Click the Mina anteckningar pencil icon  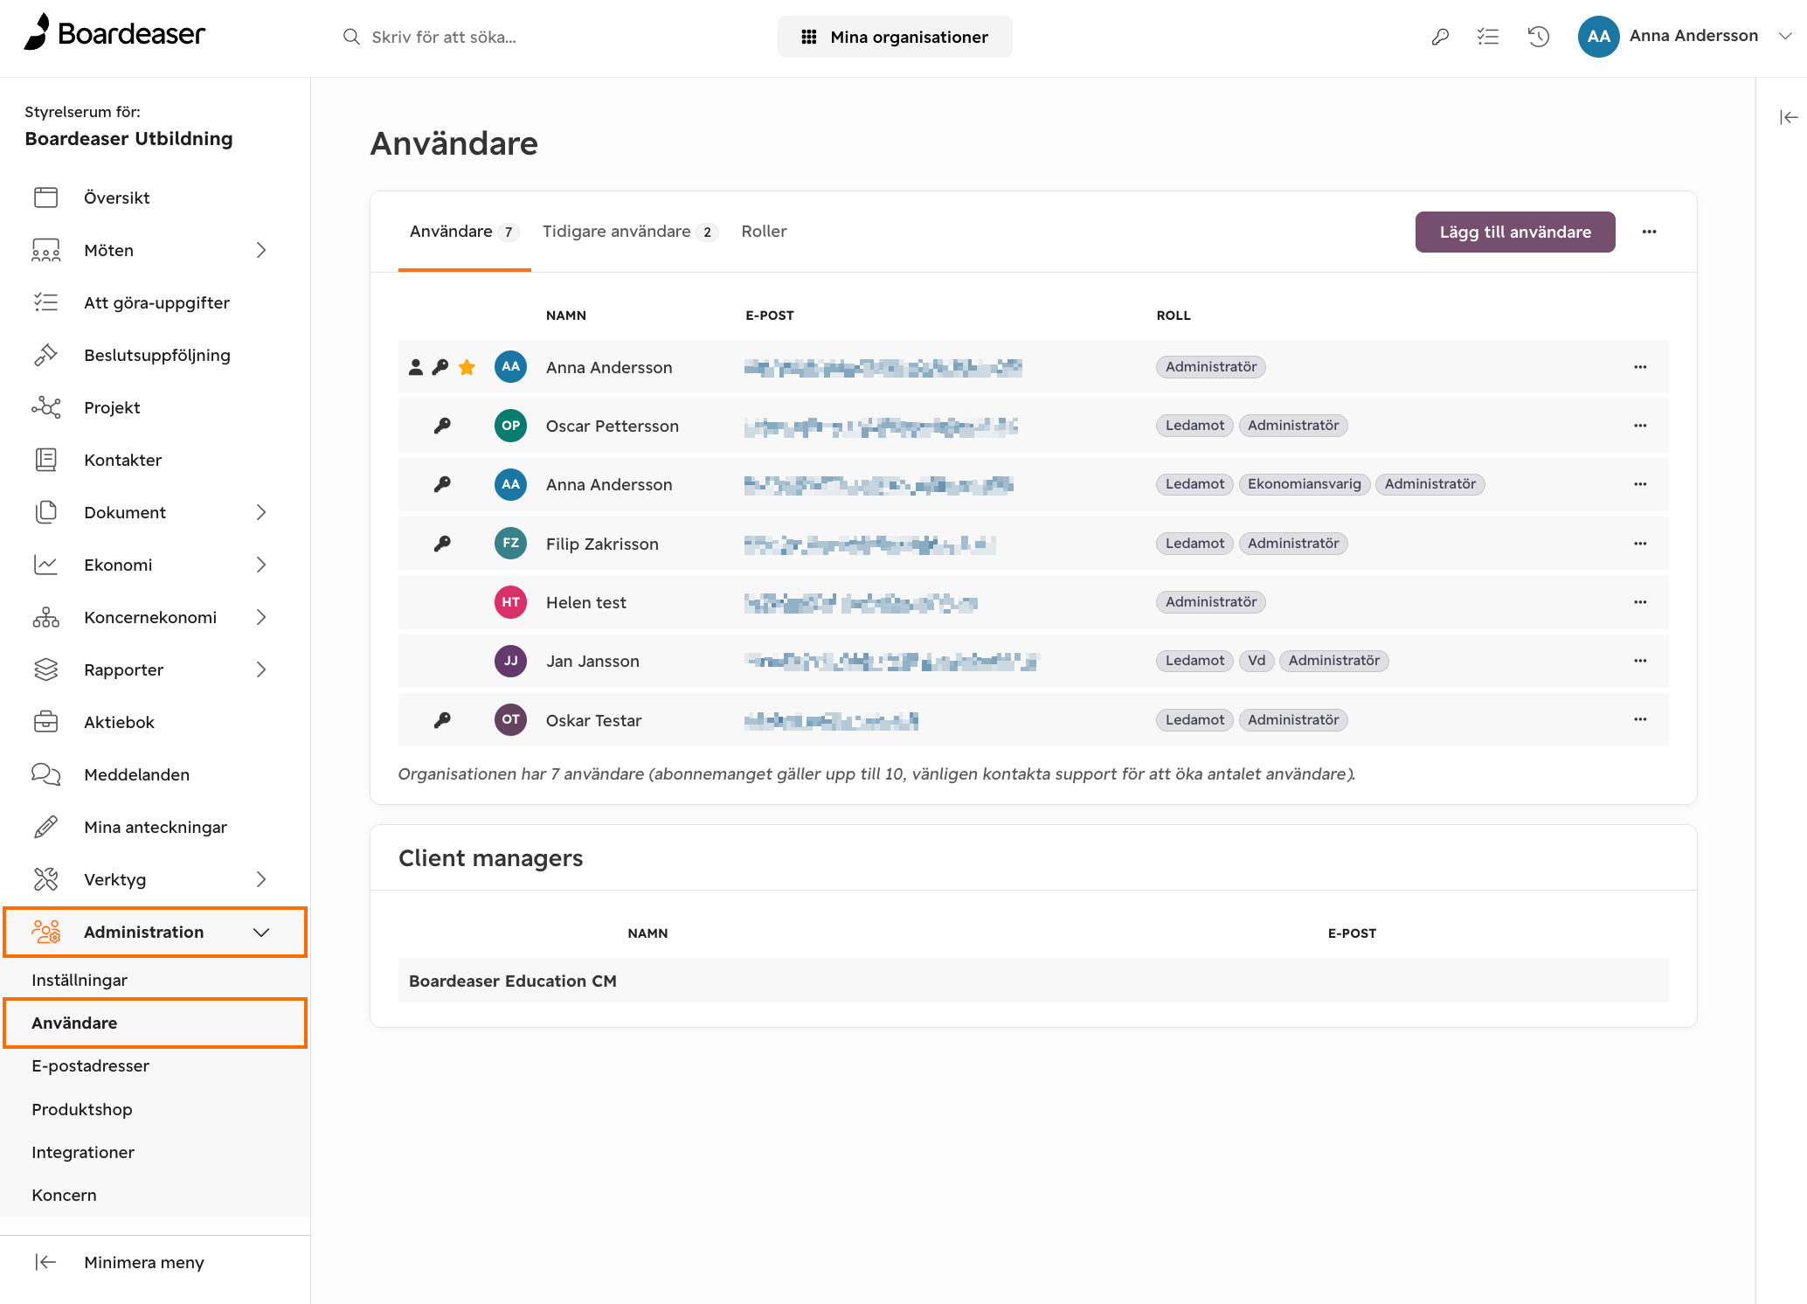(45, 827)
